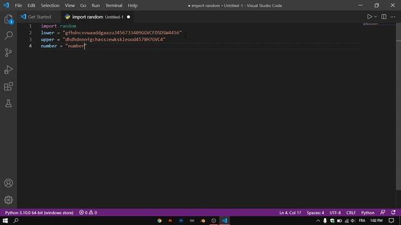
Task: Click the editor minimap preview
Action: pos(371,24)
